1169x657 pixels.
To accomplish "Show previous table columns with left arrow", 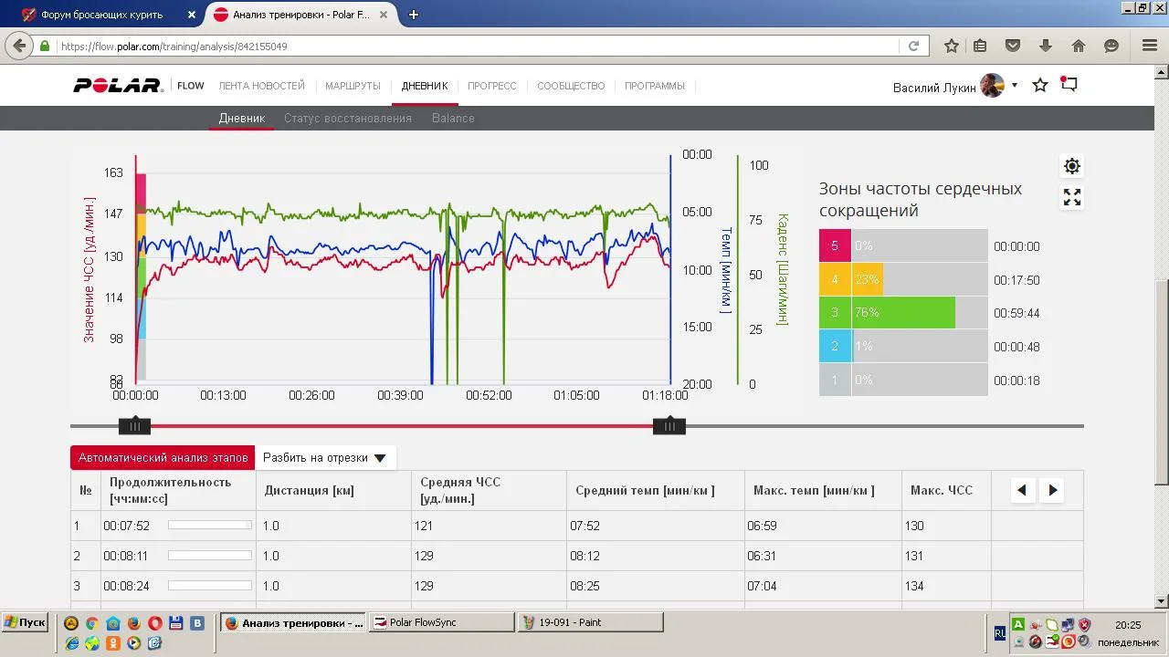I will [x=1022, y=490].
